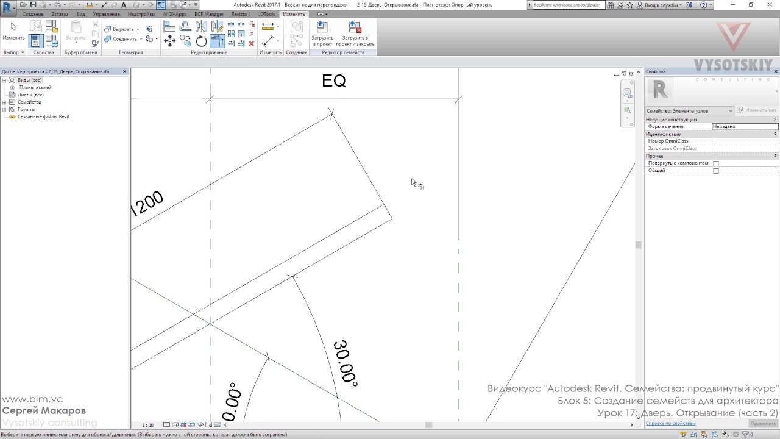
Task: Click the star favorites icon in title bar
Action: tap(629, 5)
